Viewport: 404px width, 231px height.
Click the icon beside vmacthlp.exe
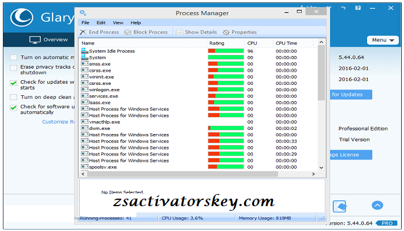84,122
